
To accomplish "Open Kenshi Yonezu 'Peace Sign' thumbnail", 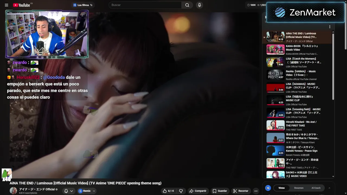I will (x=275, y=151).
